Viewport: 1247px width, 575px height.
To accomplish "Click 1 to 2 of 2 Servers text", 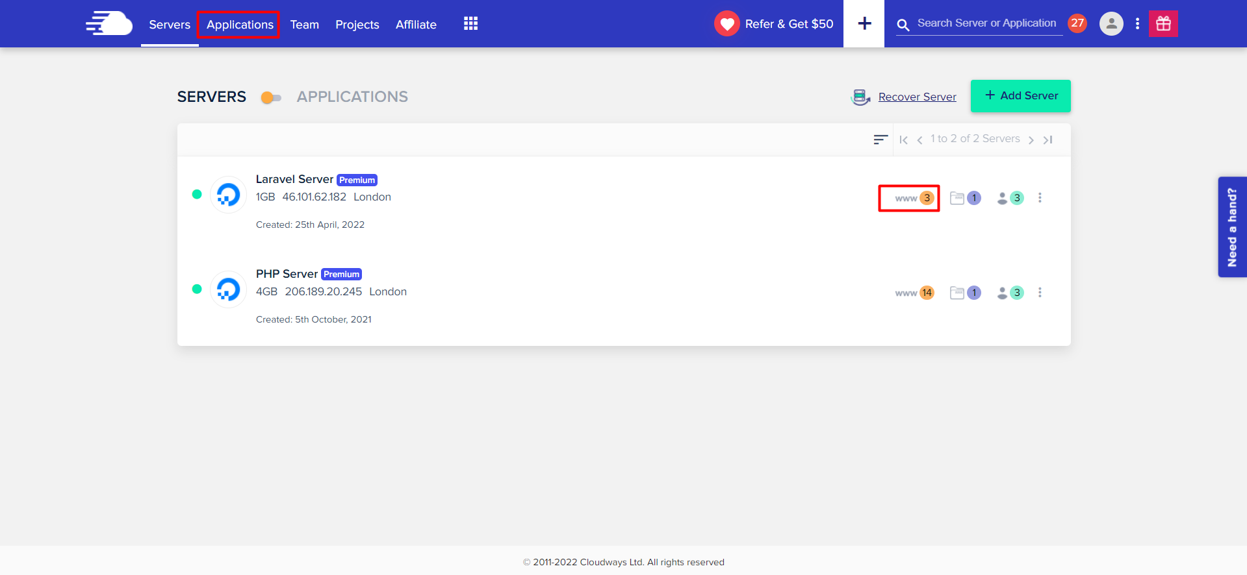I will [x=975, y=139].
